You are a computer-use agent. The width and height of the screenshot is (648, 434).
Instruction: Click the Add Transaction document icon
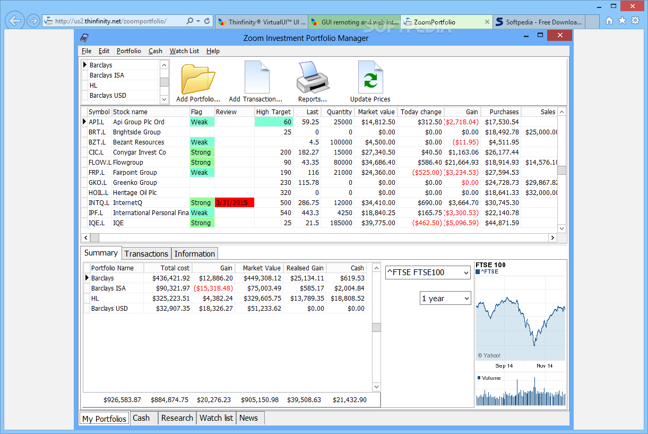click(x=257, y=78)
